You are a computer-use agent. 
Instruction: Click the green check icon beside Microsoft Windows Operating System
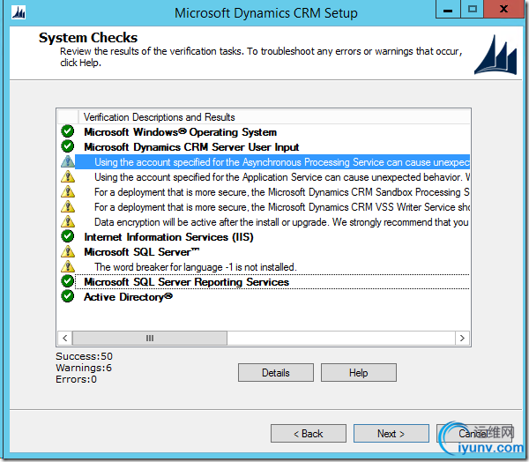pyautogui.click(x=68, y=131)
